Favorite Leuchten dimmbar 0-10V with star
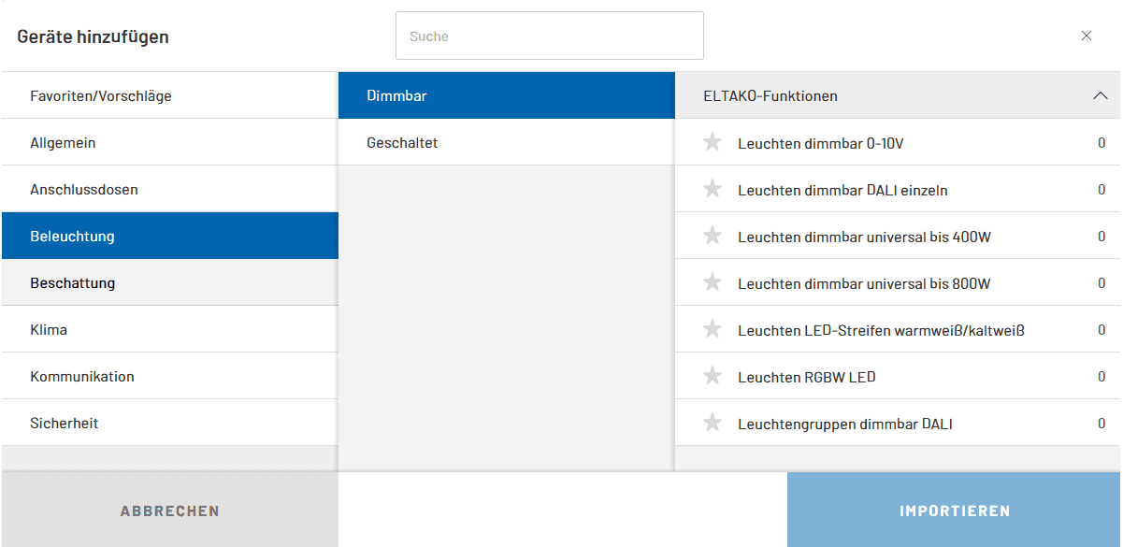Image resolution: width=1123 pixels, height=547 pixels. point(713,143)
